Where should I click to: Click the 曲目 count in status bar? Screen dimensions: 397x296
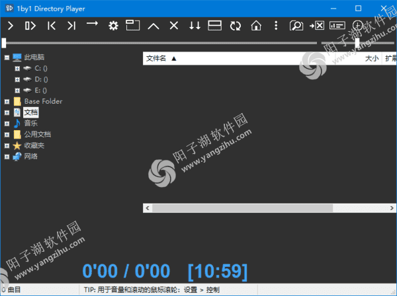(x=11, y=289)
